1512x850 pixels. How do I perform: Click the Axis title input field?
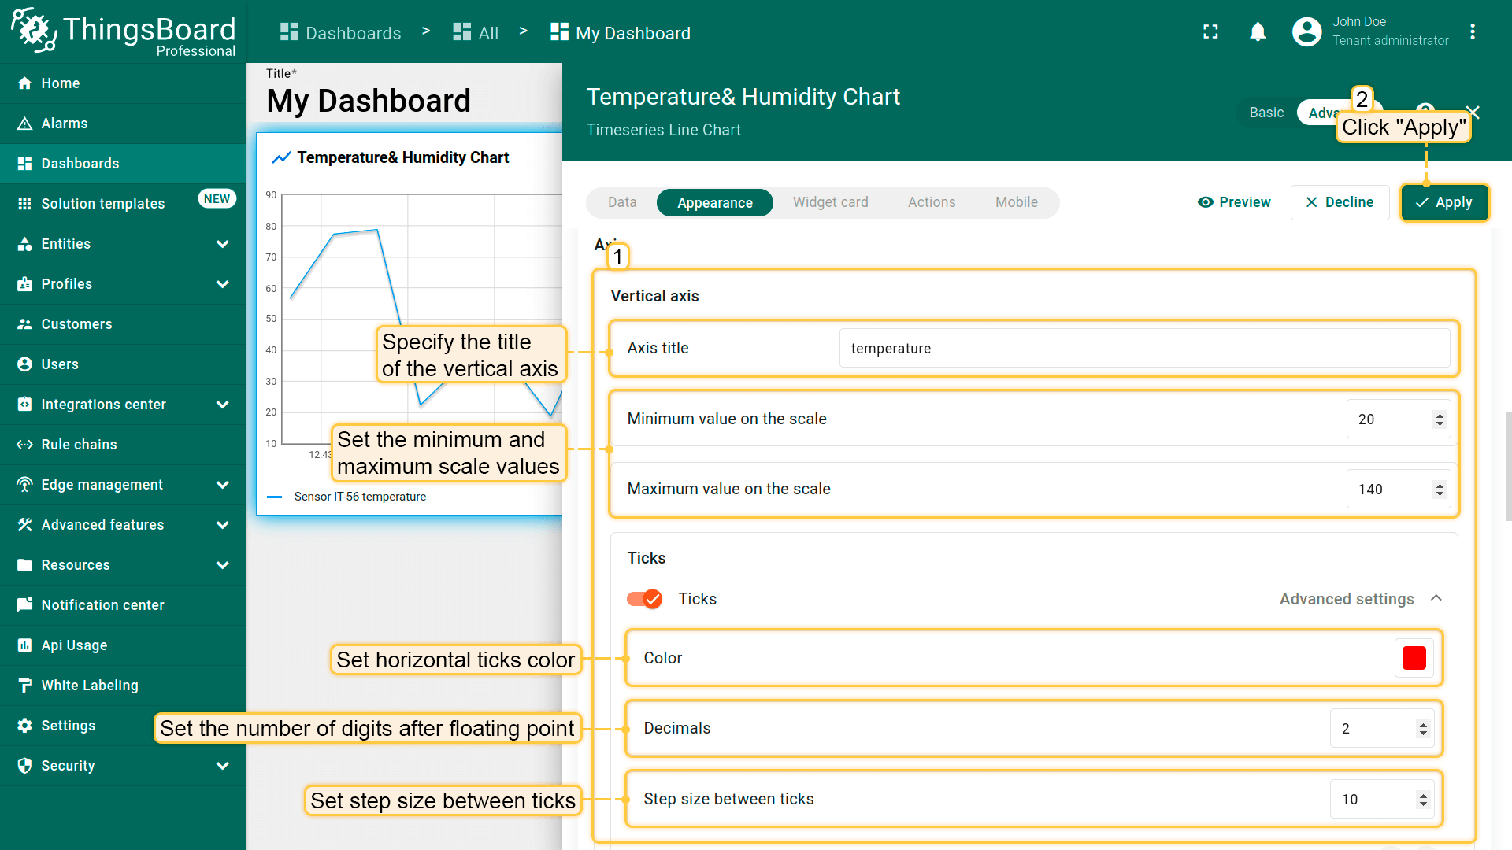click(x=1143, y=348)
